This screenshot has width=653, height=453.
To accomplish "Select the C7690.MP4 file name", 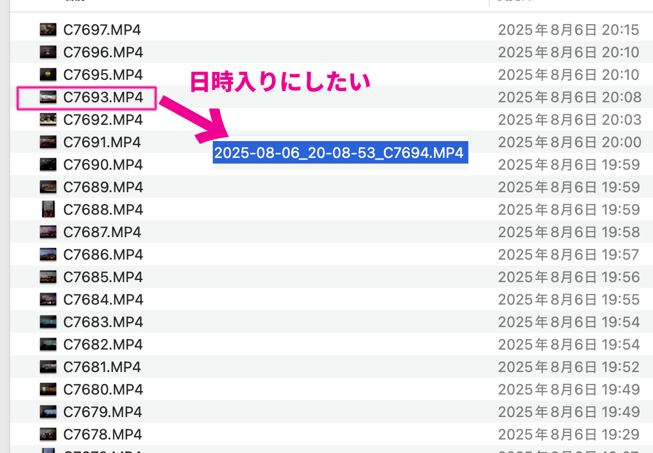I will 103,165.
